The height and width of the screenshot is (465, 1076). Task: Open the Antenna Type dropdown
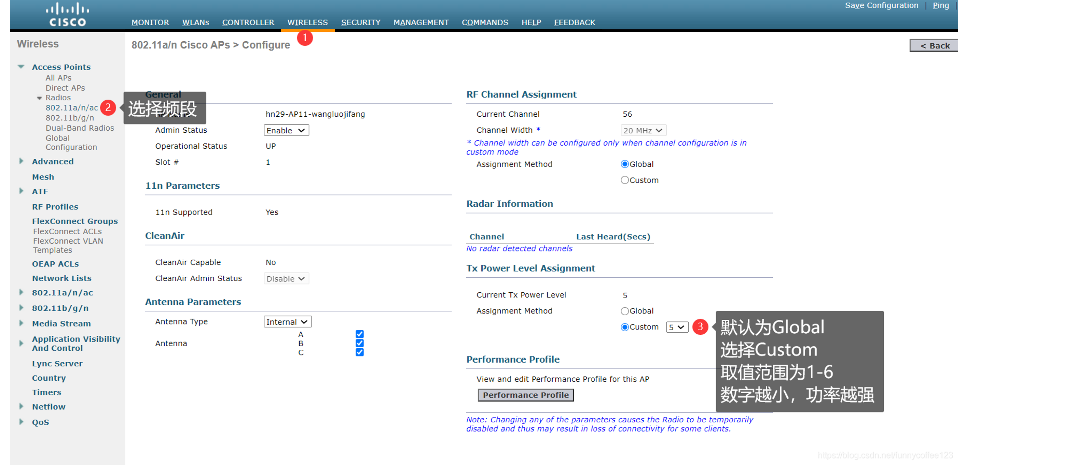coord(287,321)
